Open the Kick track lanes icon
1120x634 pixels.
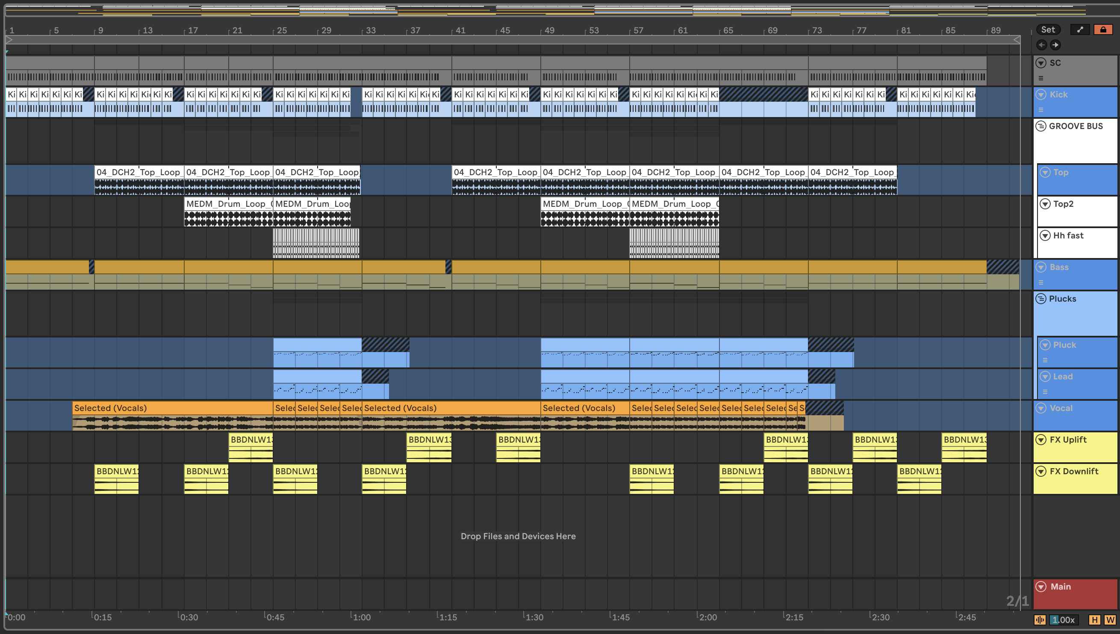[1041, 110]
